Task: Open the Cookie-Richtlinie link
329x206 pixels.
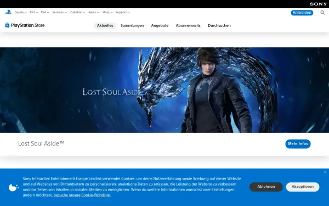Action: coord(82,195)
